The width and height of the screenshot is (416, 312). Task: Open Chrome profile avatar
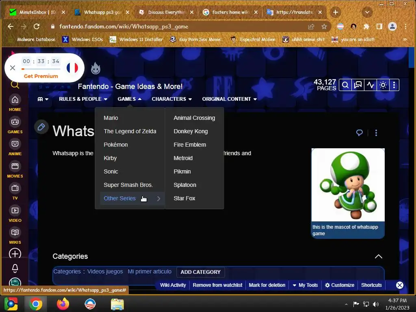(392, 26)
